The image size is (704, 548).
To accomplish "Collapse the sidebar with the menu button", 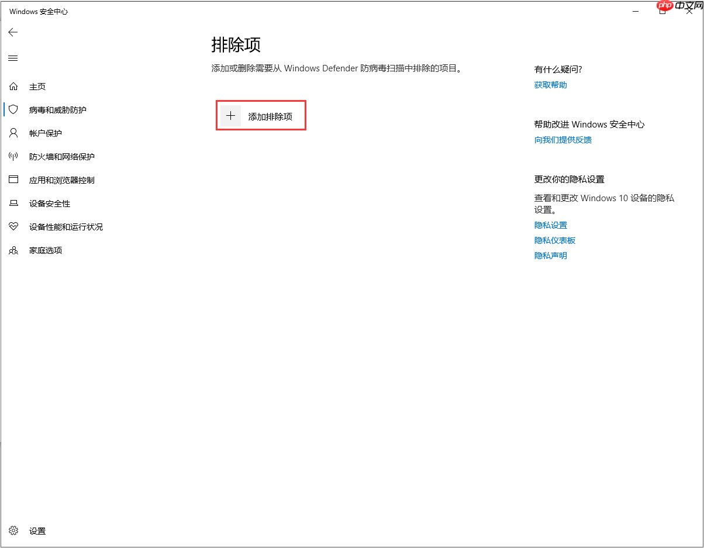I will (13, 58).
